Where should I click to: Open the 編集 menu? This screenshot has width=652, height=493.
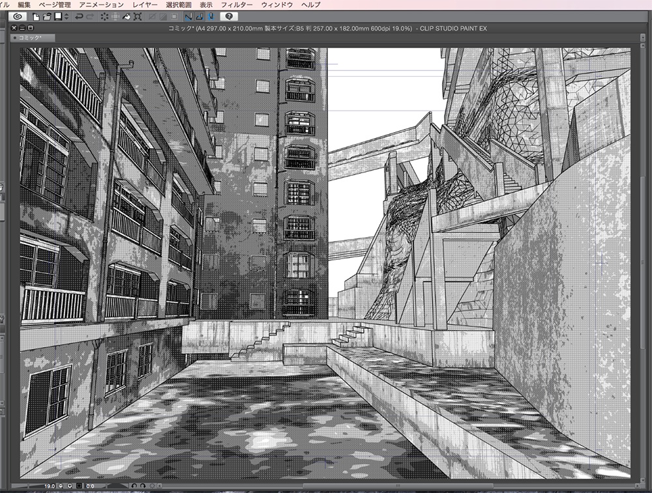[24, 5]
